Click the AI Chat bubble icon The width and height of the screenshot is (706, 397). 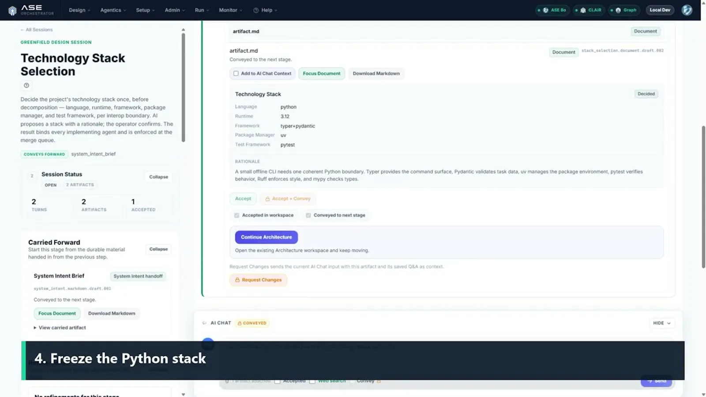[x=204, y=323]
